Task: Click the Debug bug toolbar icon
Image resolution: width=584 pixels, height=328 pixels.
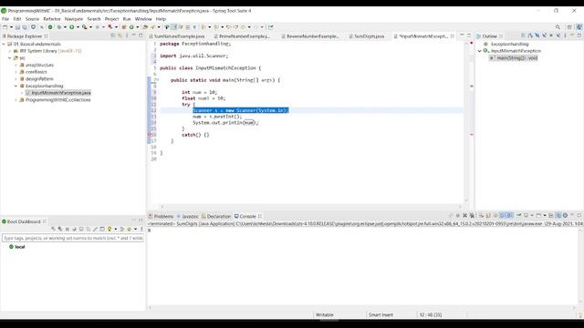Action: (58, 27)
